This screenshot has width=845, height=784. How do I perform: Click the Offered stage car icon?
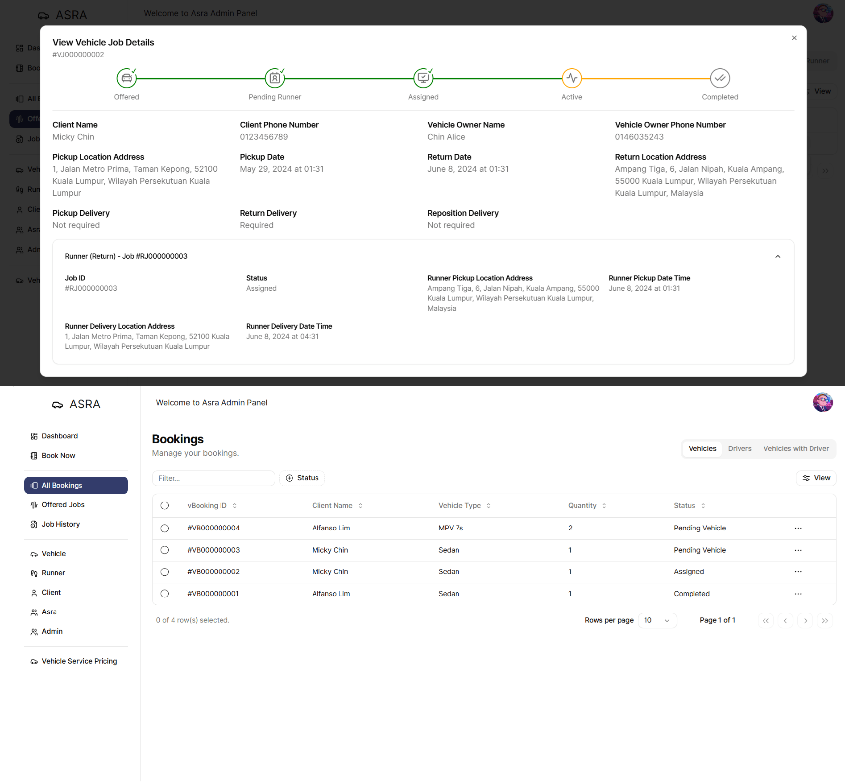(126, 78)
